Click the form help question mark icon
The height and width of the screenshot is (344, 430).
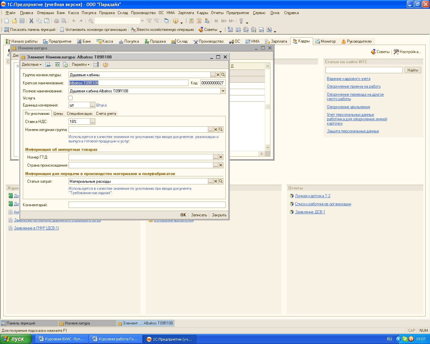click(105, 64)
